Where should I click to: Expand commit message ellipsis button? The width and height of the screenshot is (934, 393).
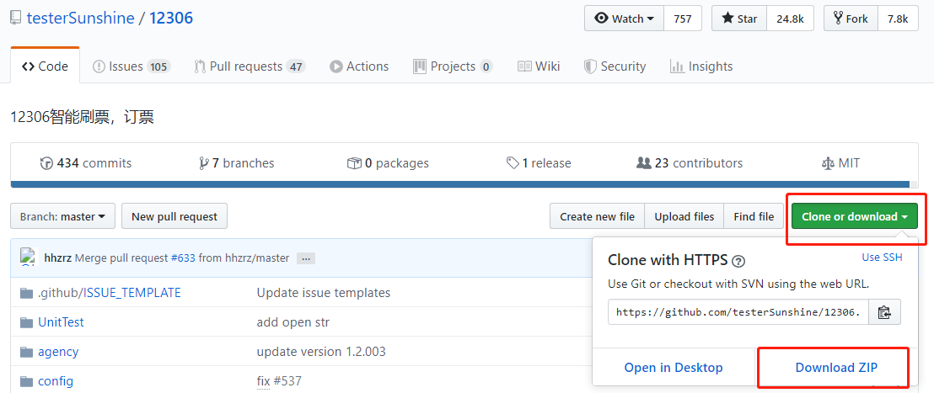point(306,258)
